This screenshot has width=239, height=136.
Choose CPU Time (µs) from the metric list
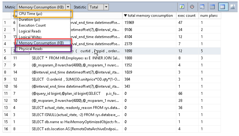coord(30,14)
